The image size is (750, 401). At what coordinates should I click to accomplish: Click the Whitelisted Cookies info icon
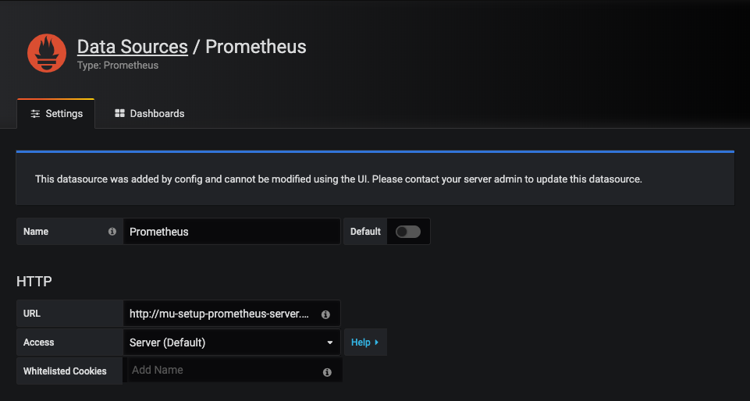tap(327, 372)
